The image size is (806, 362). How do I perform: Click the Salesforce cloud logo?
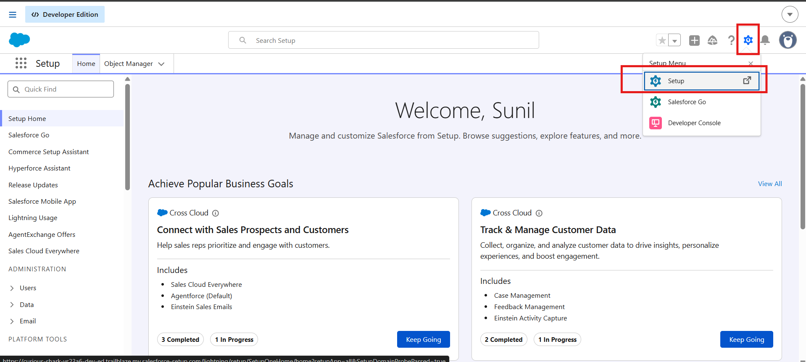pyautogui.click(x=19, y=40)
